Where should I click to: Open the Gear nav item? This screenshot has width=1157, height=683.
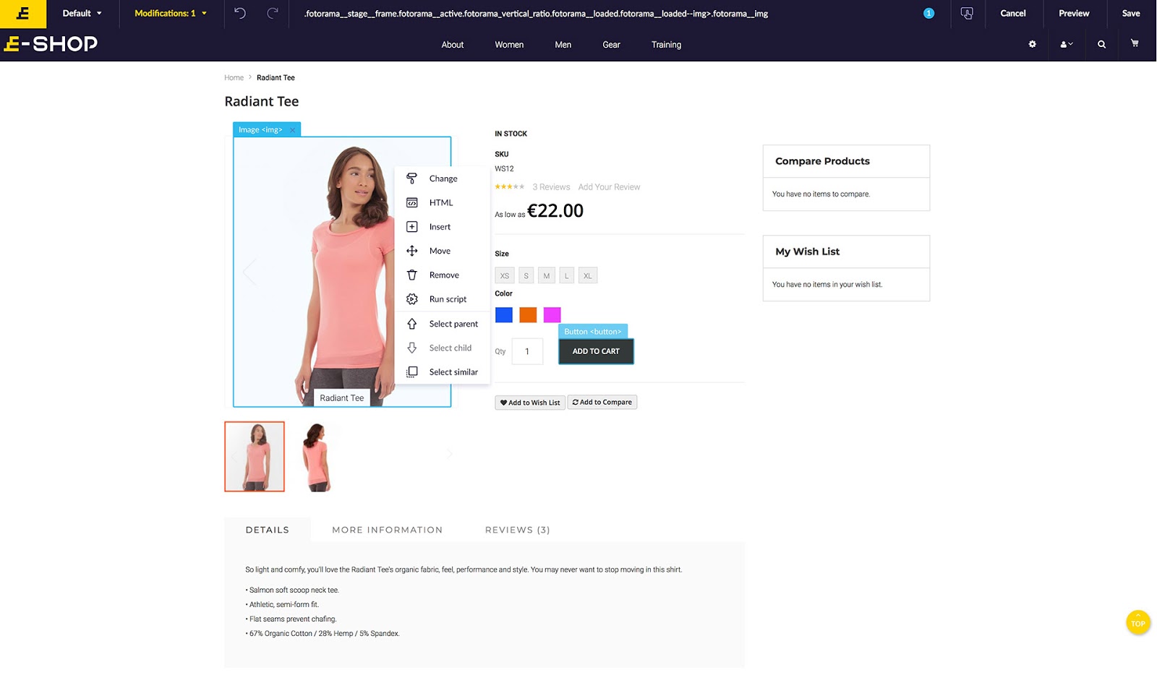coord(611,45)
